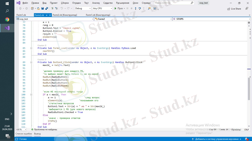Screen dimensions: 252x141
Task: Click the Save All toolbar icon
Action: point(47,8)
